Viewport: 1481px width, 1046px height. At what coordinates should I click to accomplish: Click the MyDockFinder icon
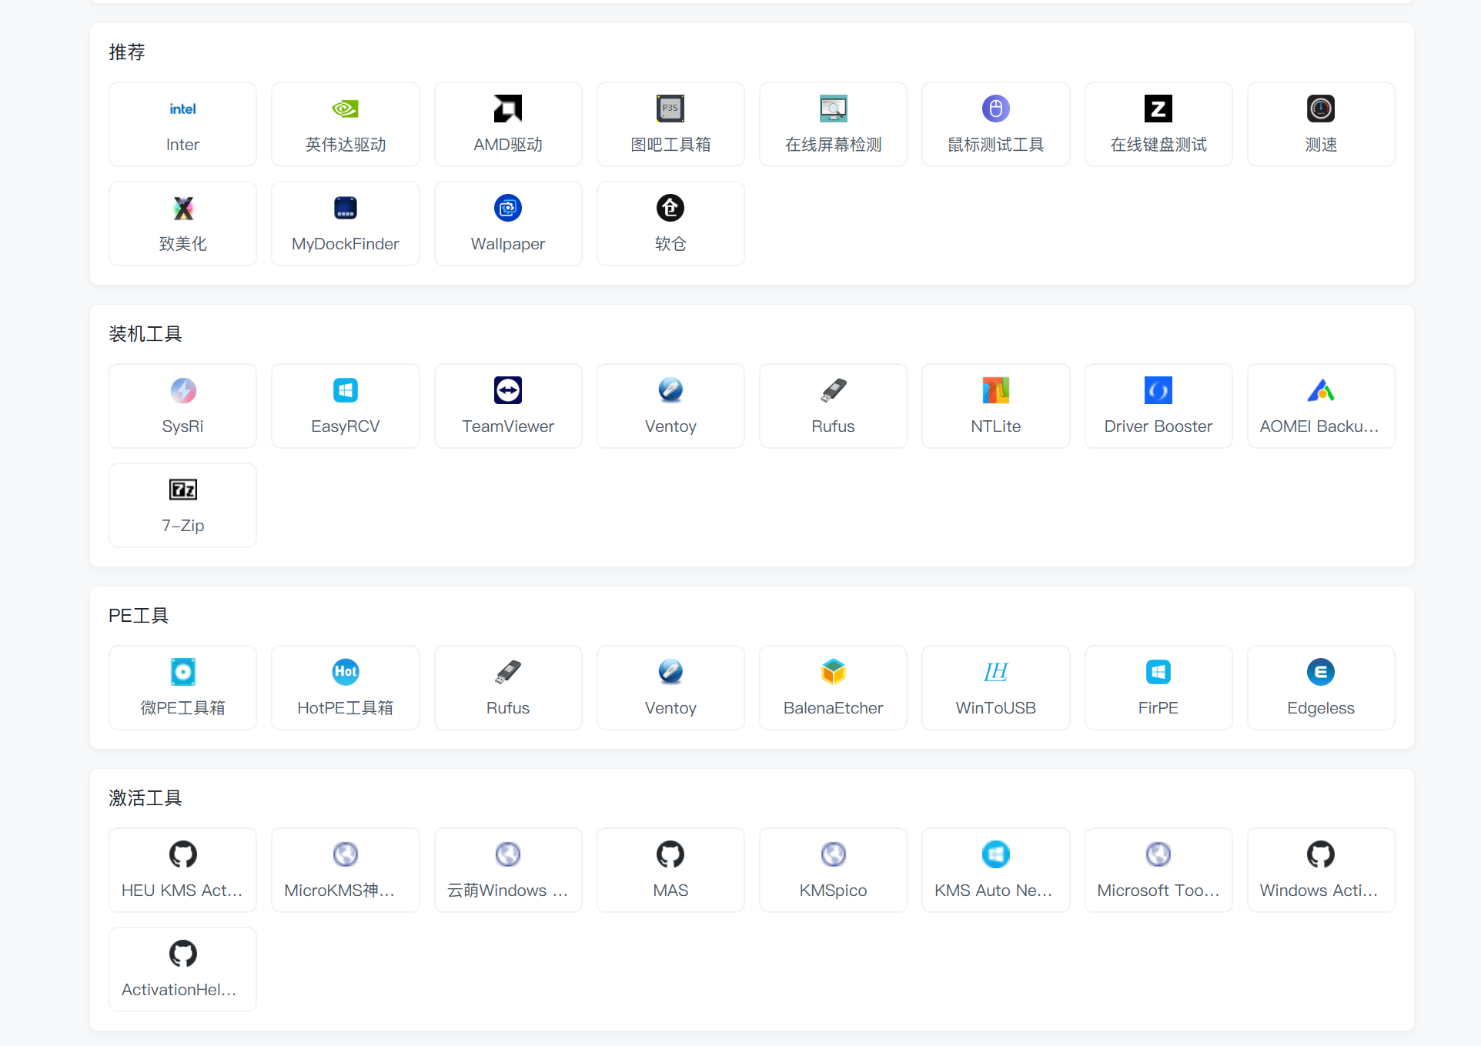point(345,208)
